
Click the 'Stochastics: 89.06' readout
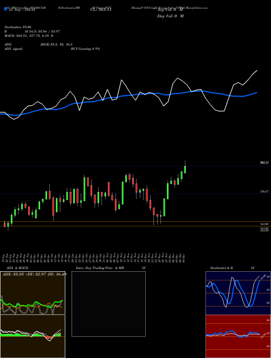click(17, 27)
